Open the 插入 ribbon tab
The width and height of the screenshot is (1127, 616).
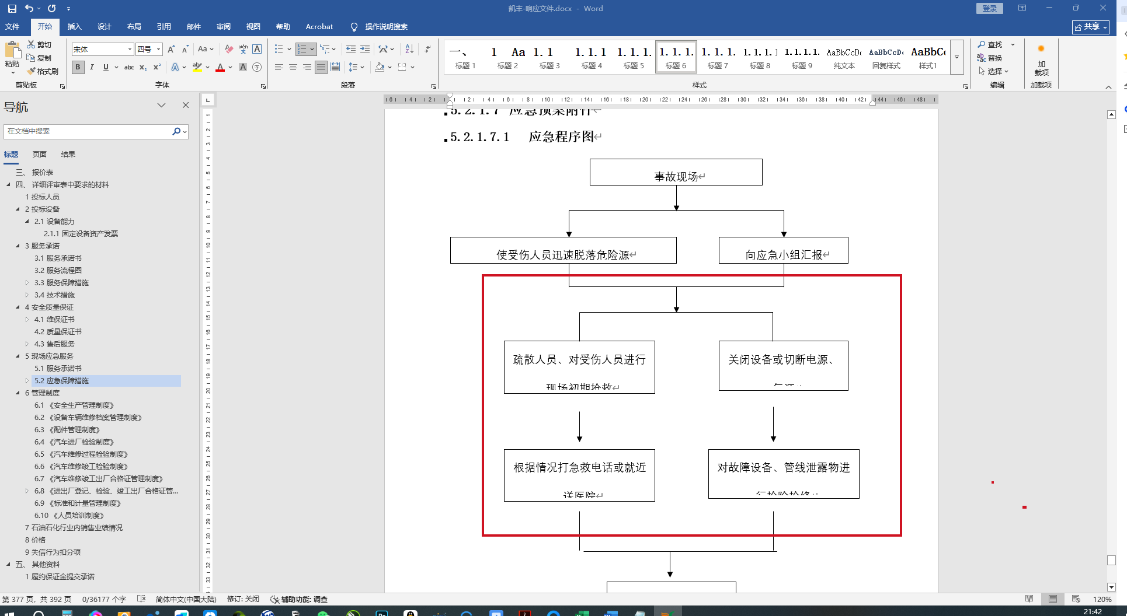[74, 27]
